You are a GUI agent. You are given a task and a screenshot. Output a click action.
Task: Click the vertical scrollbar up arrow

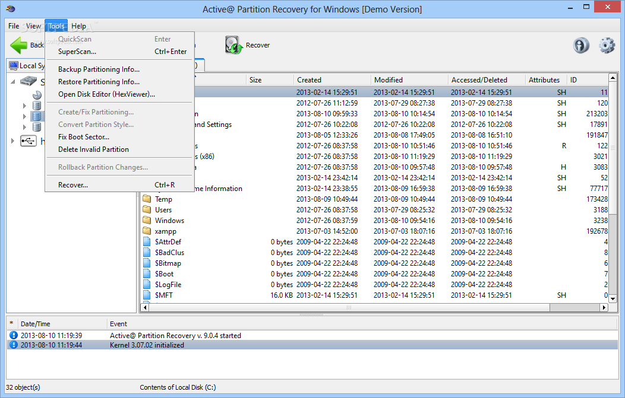[613, 78]
